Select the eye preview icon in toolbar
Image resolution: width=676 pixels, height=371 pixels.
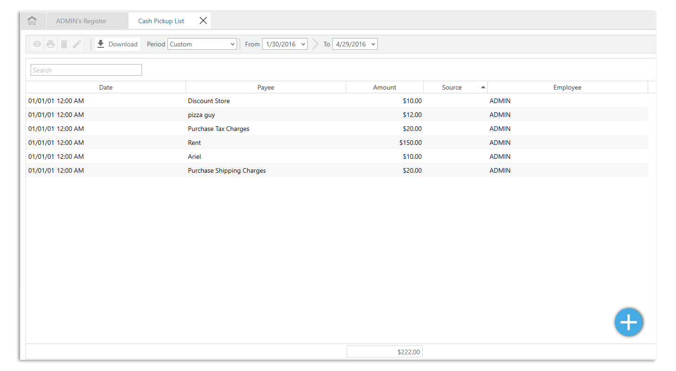pyautogui.click(x=37, y=44)
